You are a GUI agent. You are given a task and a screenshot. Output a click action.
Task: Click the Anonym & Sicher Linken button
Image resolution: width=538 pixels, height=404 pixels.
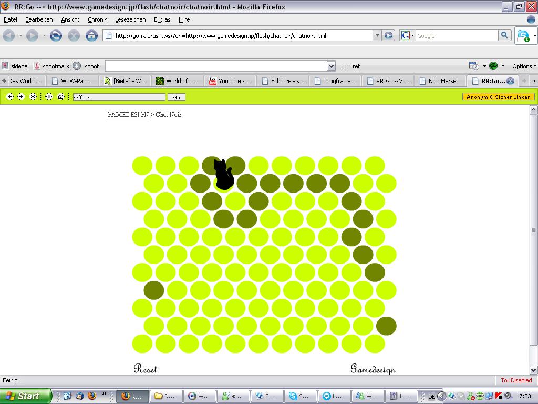499,97
